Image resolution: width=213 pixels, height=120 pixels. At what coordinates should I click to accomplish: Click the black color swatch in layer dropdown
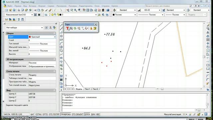click(60, 15)
